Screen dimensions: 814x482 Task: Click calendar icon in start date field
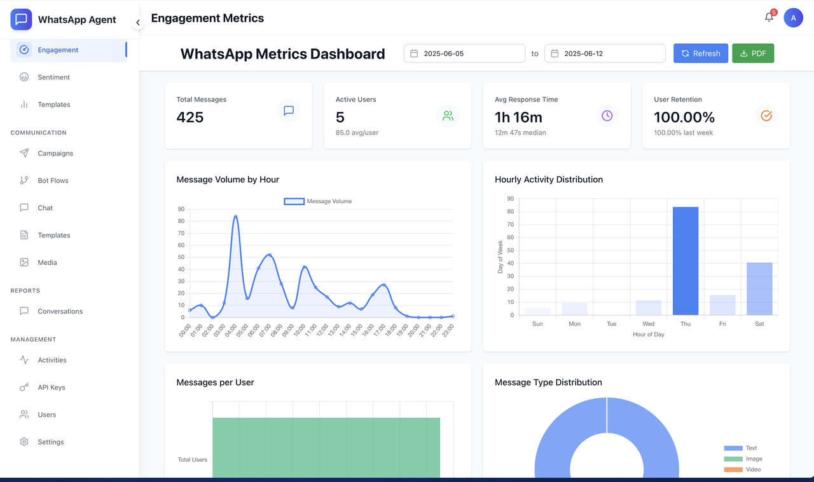point(414,53)
